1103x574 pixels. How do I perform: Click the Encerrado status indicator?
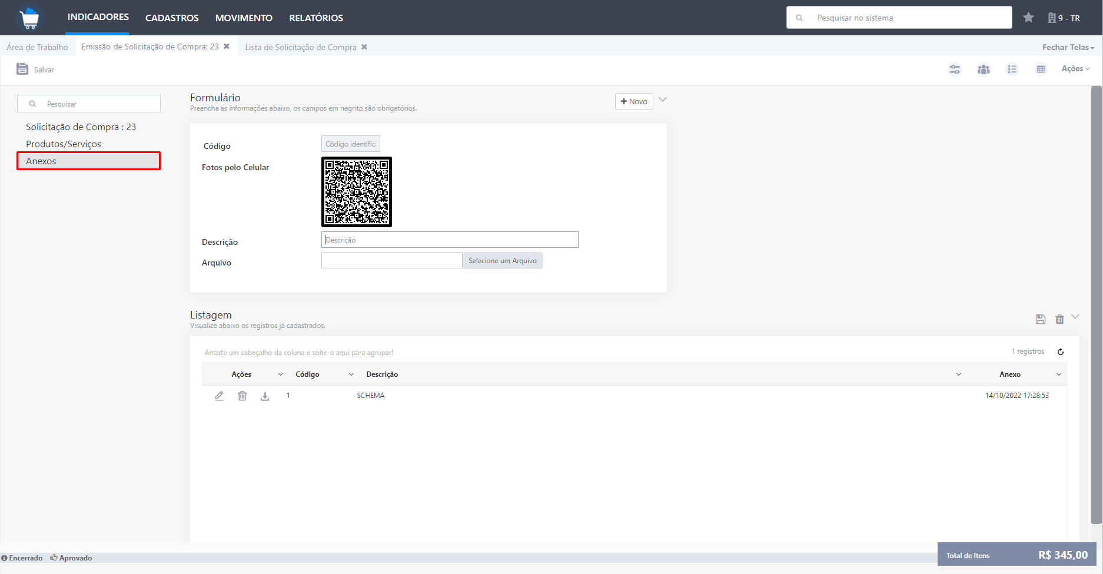pos(22,558)
